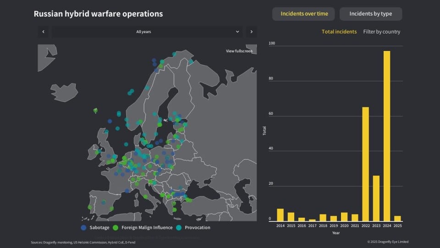Select the 2023 bar in the chart
The width and height of the screenshot is (440, 248).
(376, 198)
